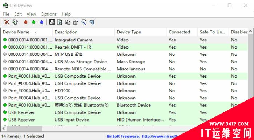Click the Mass Storage device type cell
This screenshot has width=254, height=140.
pos(131,62)
